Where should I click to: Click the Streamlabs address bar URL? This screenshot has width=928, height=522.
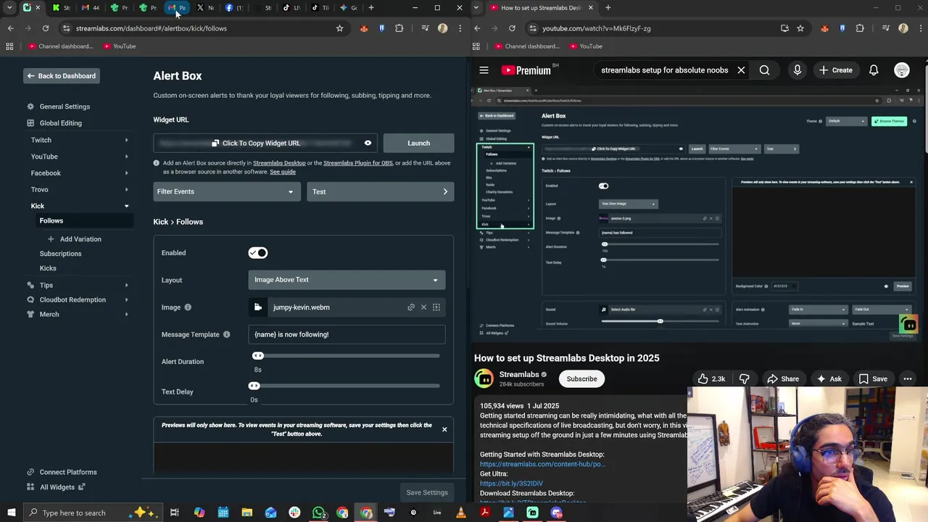click(152, 28)
